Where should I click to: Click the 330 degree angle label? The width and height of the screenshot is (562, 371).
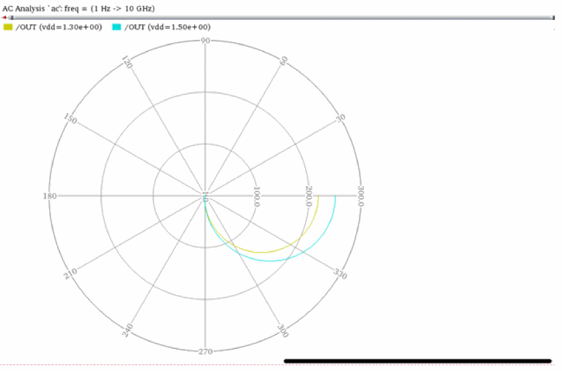pyautogui.click(x=340, y=274)
